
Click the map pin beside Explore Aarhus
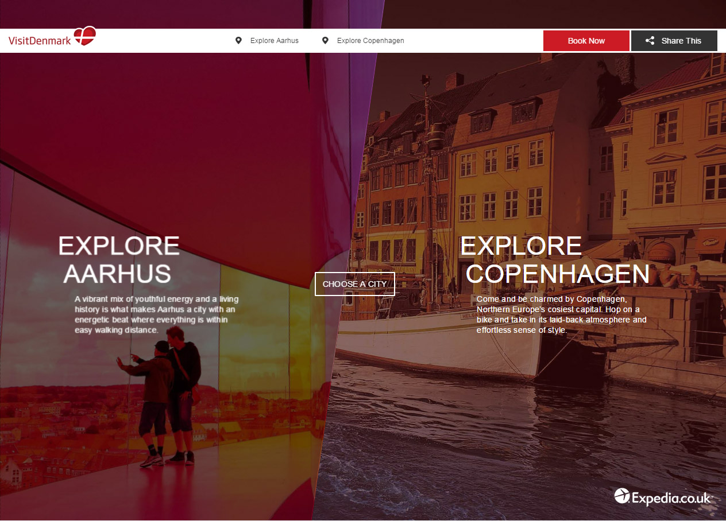pos(238,41)
